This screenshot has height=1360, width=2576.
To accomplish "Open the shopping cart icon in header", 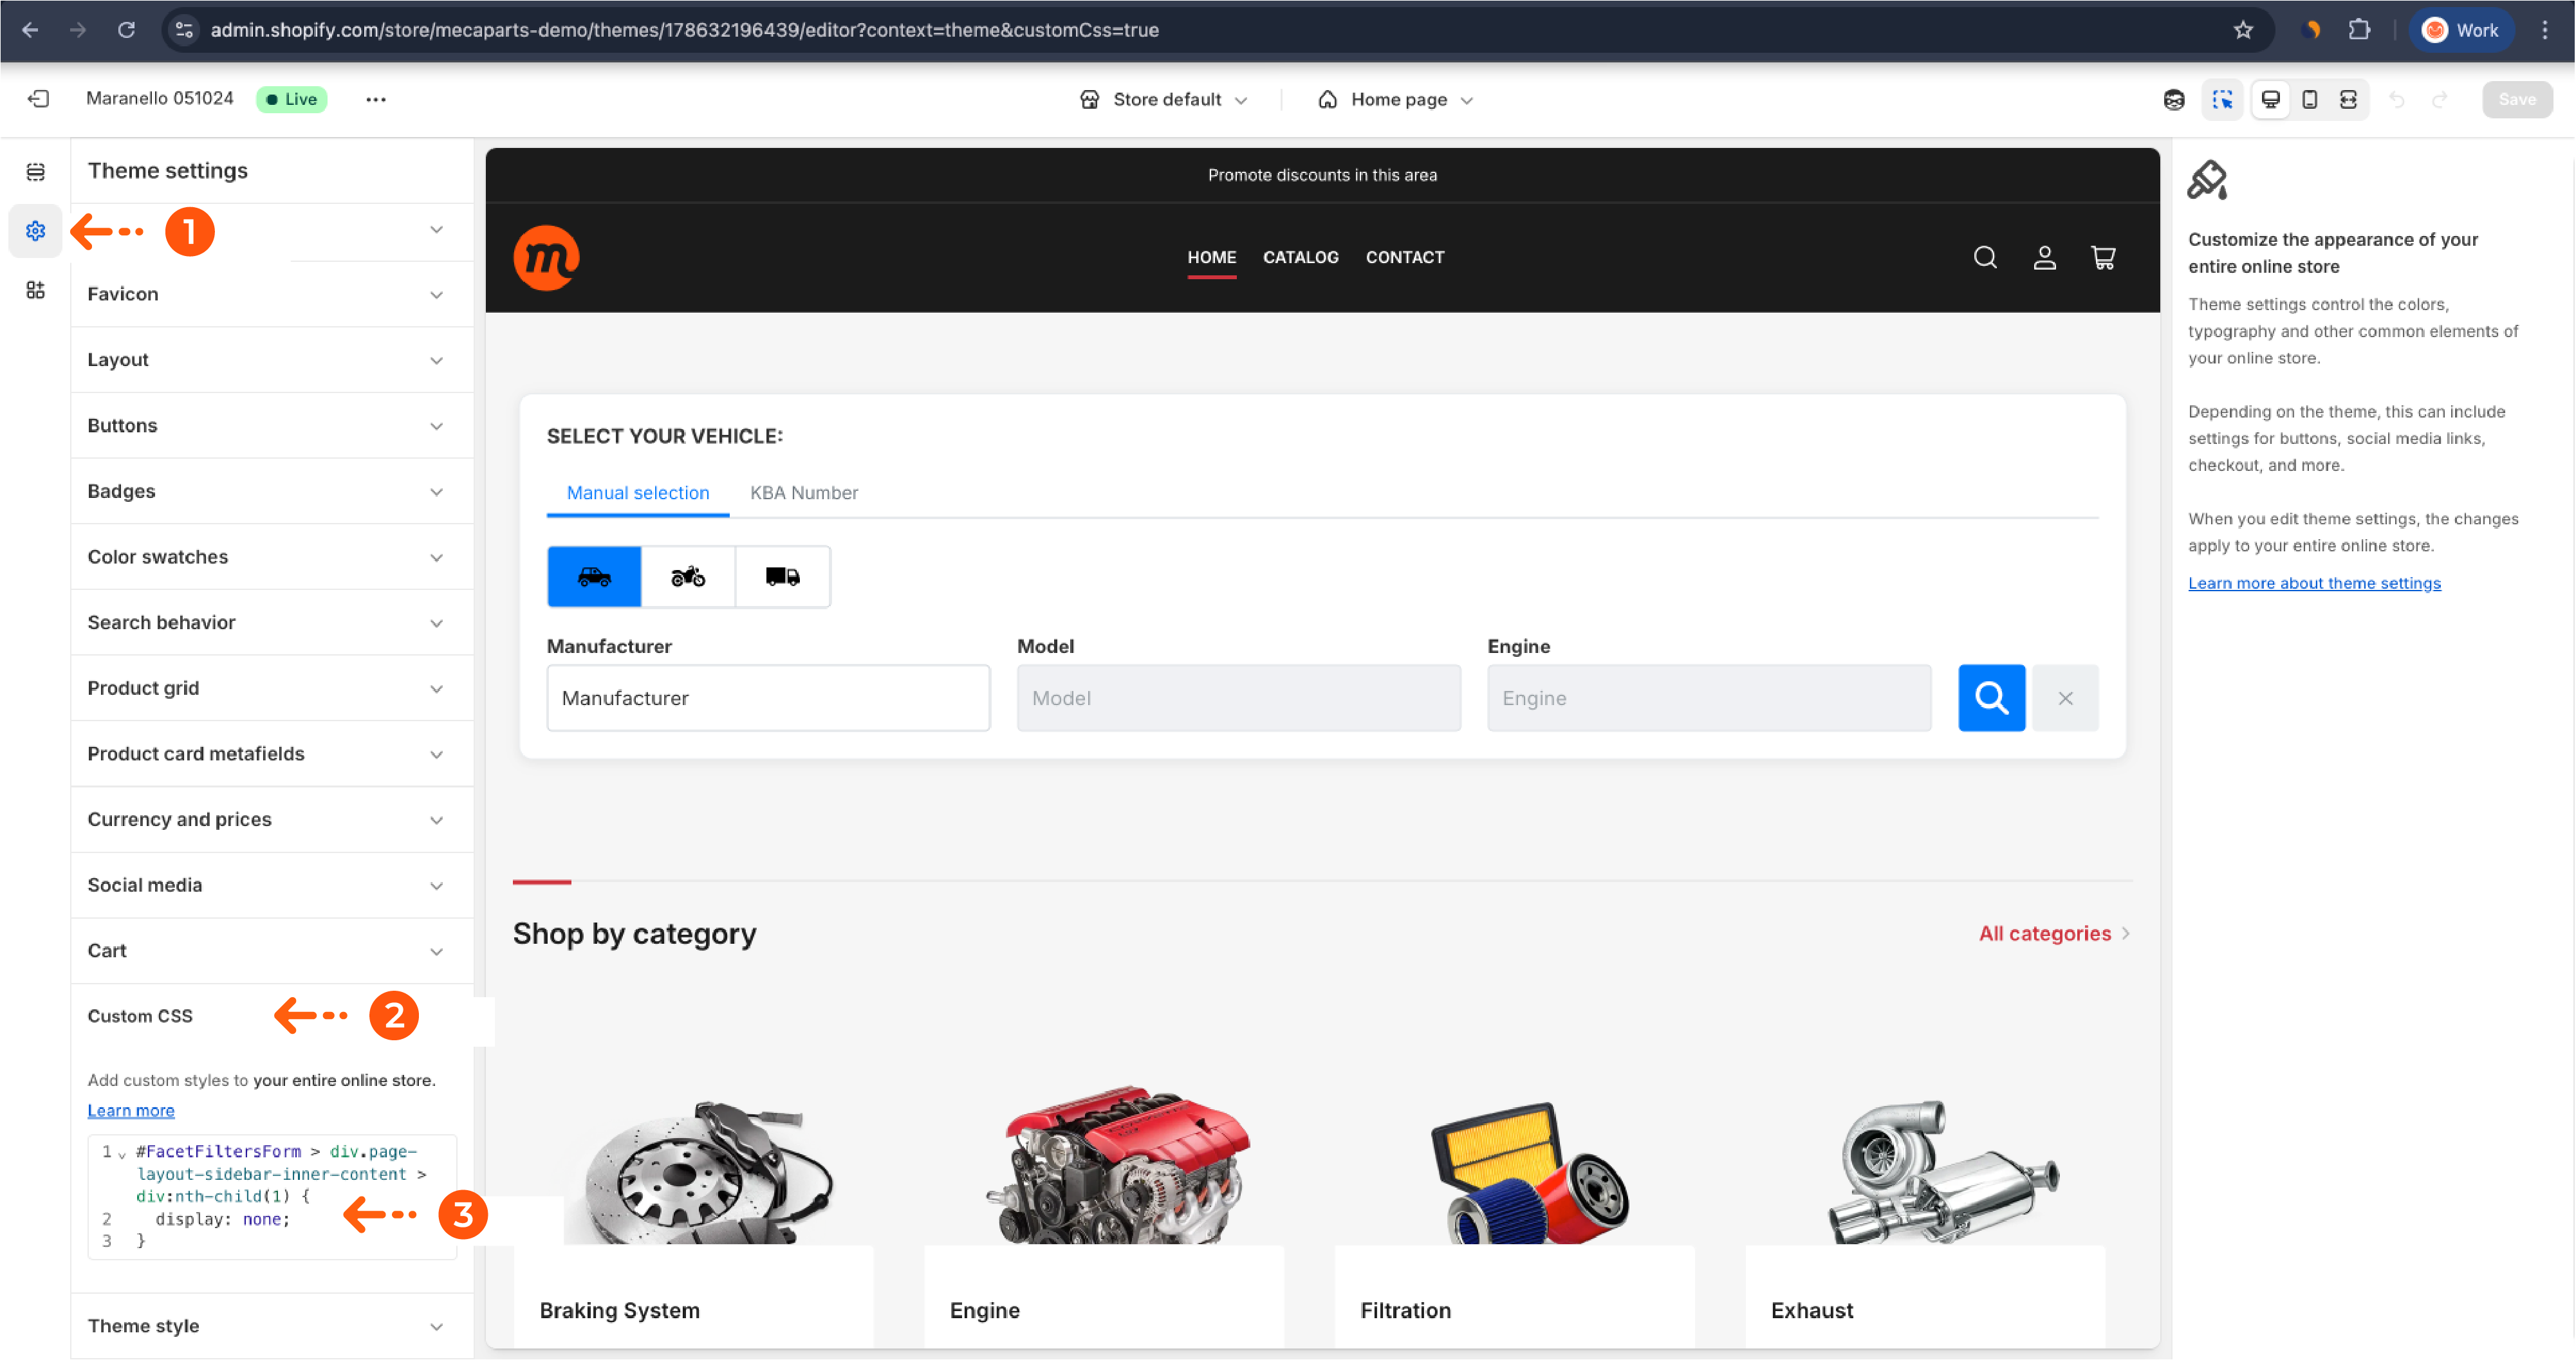I will [x=2103, y=258].
